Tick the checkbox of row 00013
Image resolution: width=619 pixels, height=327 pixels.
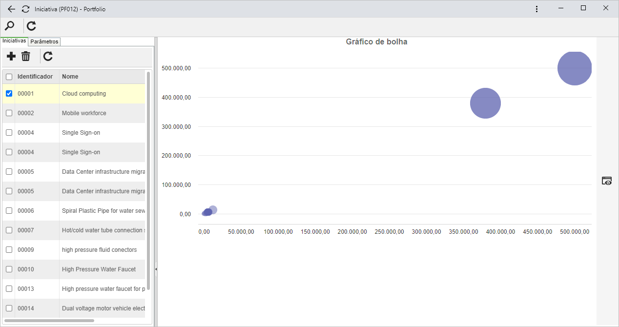tap(9, 288)
